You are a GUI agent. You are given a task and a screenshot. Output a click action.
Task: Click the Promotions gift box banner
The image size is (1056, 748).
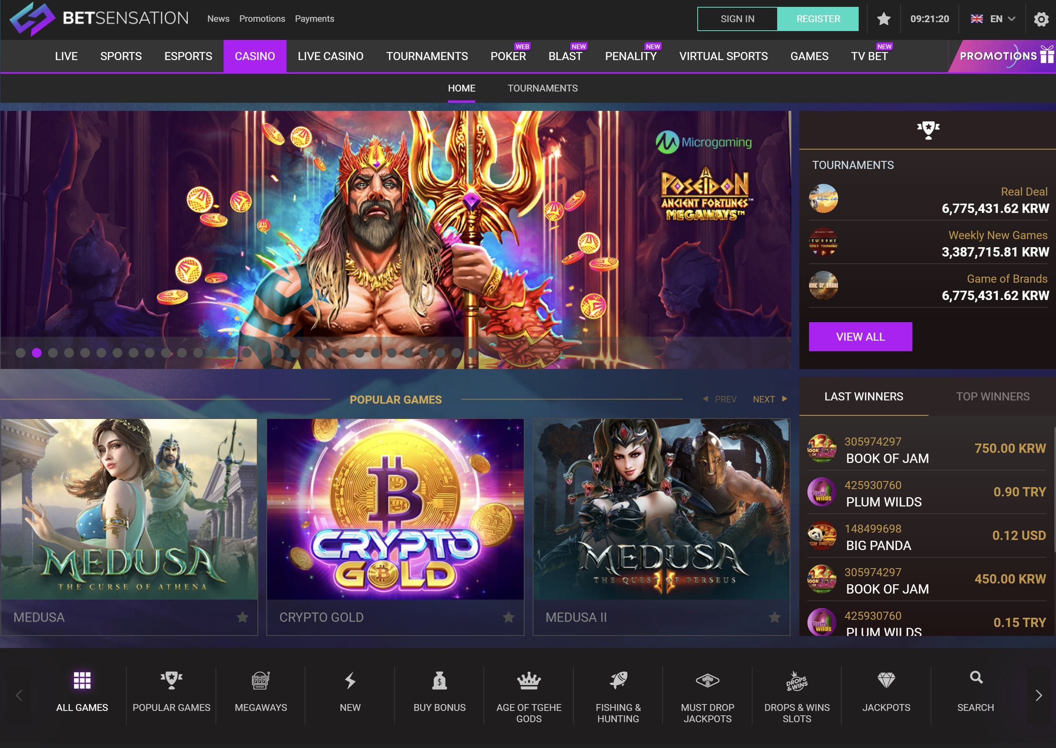tap(1002, 56)
